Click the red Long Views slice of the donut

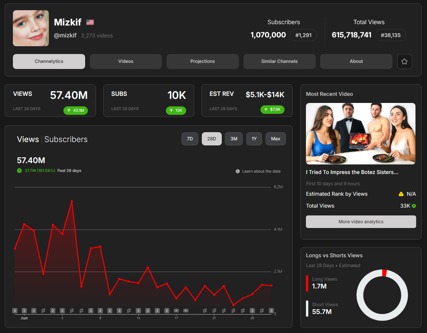tap(384, 273)
